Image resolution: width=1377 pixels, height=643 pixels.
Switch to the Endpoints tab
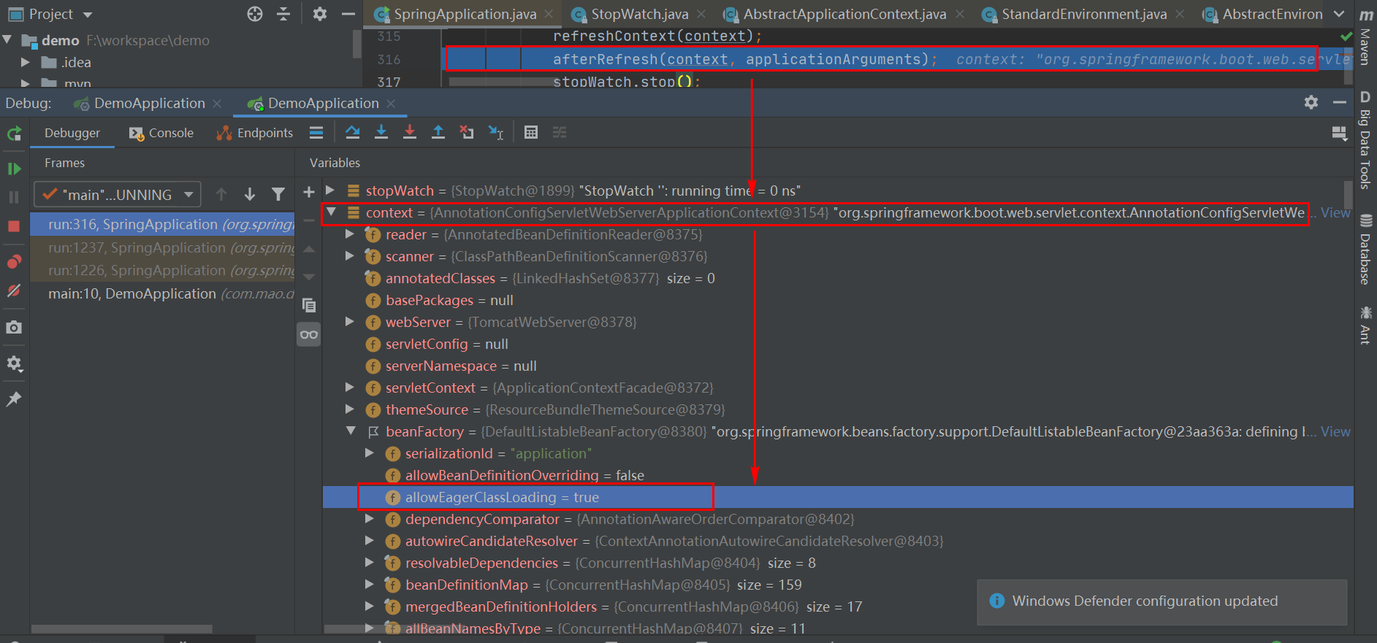(255, 133)
